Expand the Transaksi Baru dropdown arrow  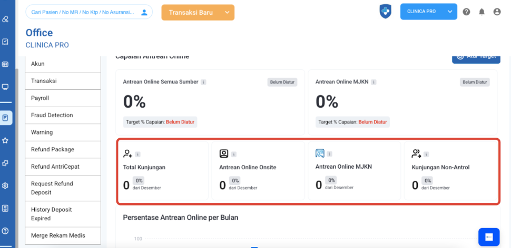[x=227, y=13]
